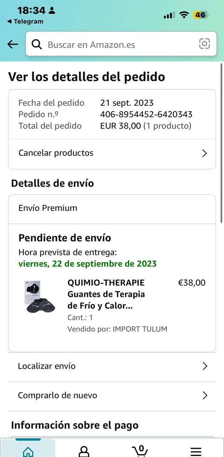Open the account profile icon
The image size is (224, 457).
84,451
